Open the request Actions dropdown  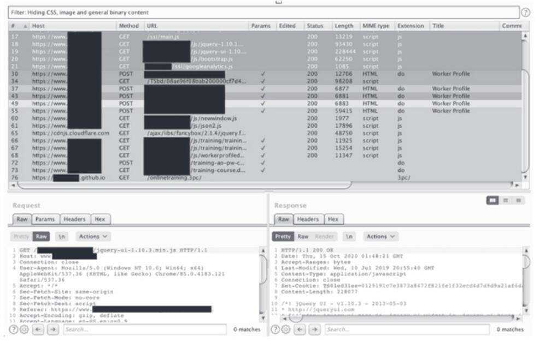tap(93, 237)
